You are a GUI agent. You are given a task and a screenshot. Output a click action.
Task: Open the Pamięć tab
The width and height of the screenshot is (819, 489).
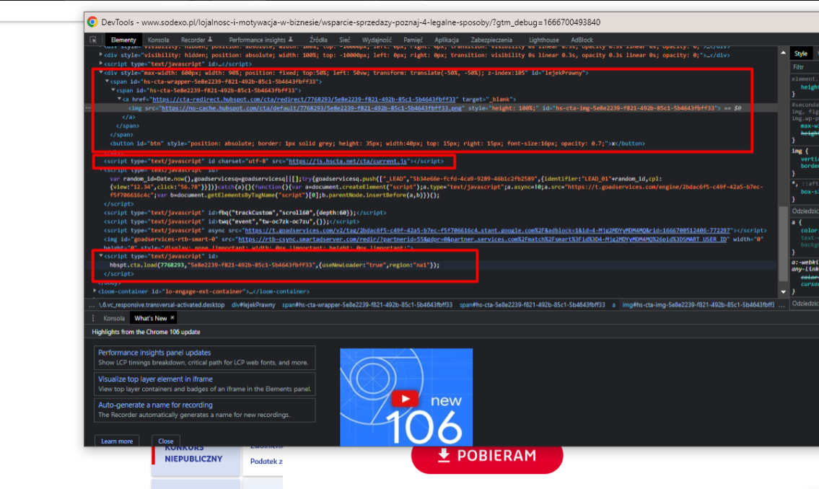click(413, 40)
